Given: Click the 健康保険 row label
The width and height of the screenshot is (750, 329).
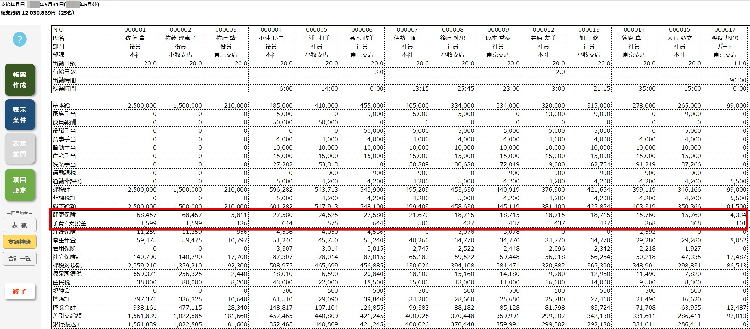Looking at the screenshot, I should click(64, 215).
